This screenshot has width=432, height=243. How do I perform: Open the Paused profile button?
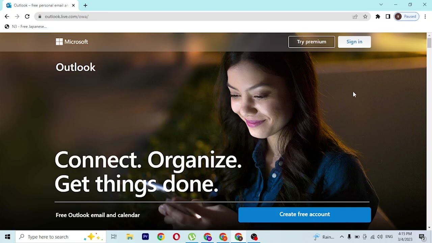point(406,17)
